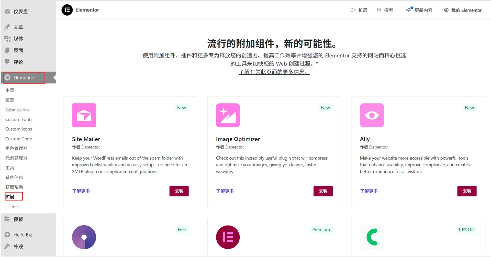Viewport: 491px width, 257px height.
Task: Click the 文章 pin icon in the sidebar
Action: click(x=7, y=27)
